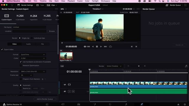Open the Resolution 3840 x 2160 dropdown

point(33,72)
